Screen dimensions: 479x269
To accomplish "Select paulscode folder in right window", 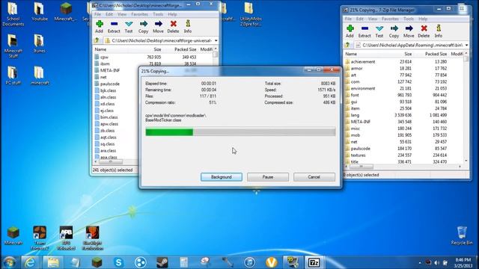I will 361,149.
